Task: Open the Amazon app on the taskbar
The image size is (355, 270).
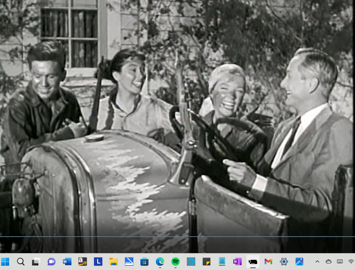Action: coord(83,262)
